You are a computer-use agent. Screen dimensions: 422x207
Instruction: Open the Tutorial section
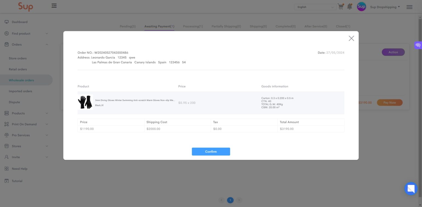click(x=17, y=181)
